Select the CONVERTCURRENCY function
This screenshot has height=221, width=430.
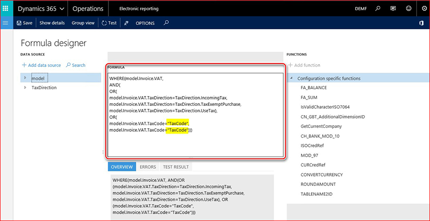click(x=322, y=175)
